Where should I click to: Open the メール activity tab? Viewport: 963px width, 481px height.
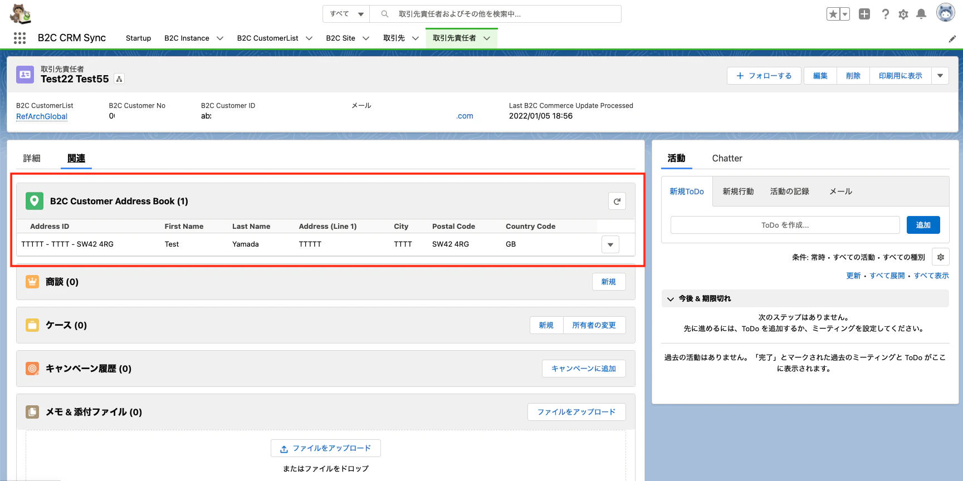pyautogui.click(x=840, y=192)
